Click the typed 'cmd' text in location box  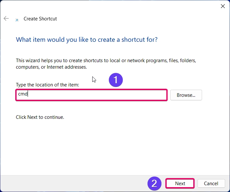point(23,94)
